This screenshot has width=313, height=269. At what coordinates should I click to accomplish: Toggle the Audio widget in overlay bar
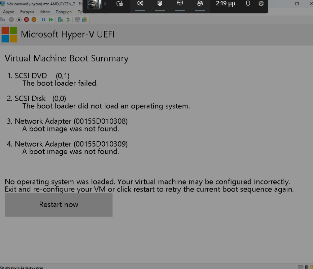click(x=140, y=4)
